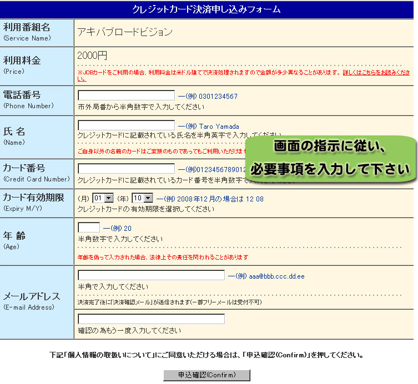Click the green instruction banner overlay
Viewport: 418px width, 384px height.
click(330, 158)
